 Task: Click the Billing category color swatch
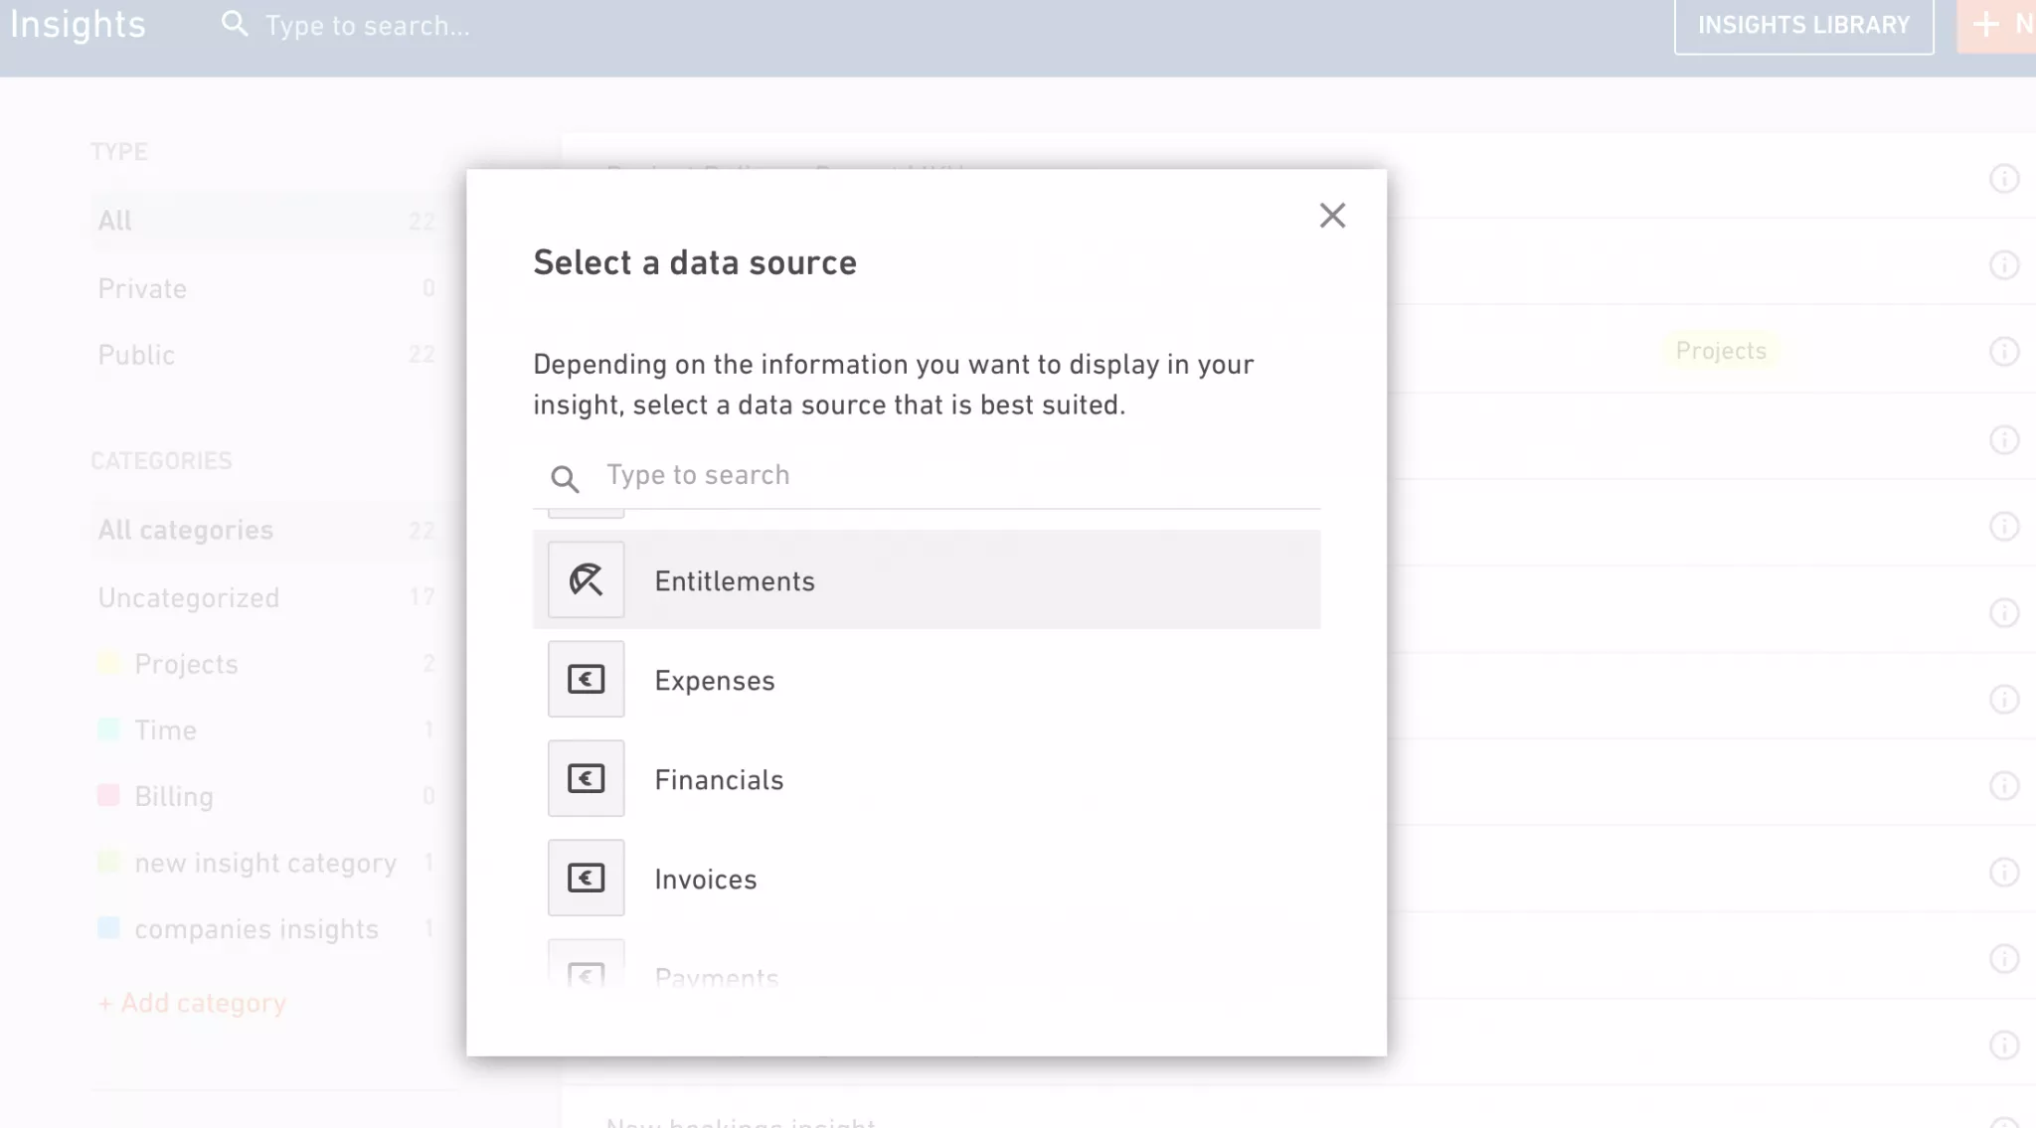coord(108,795)
